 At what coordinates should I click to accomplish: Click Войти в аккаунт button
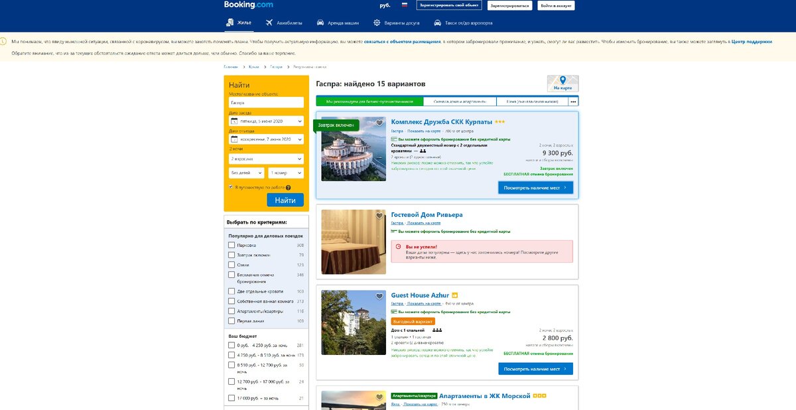(556, 5)
